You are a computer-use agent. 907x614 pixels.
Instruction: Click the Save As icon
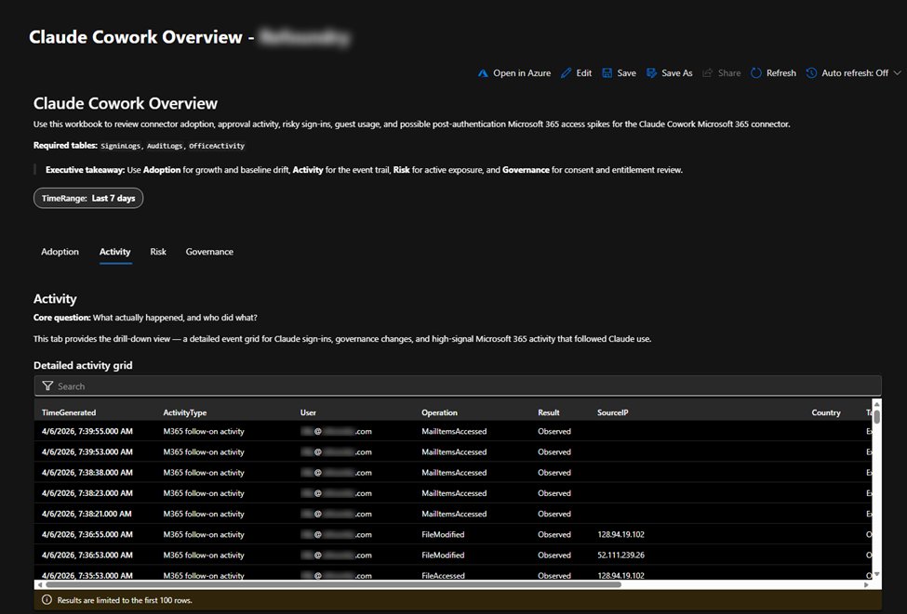click(x=651, y=73)
